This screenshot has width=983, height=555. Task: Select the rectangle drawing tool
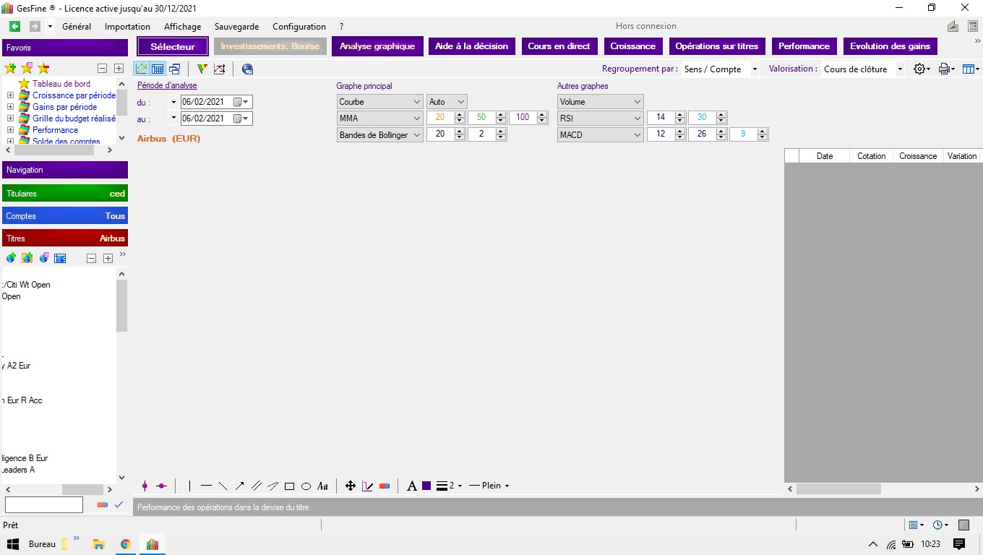[x=289, y=486]
